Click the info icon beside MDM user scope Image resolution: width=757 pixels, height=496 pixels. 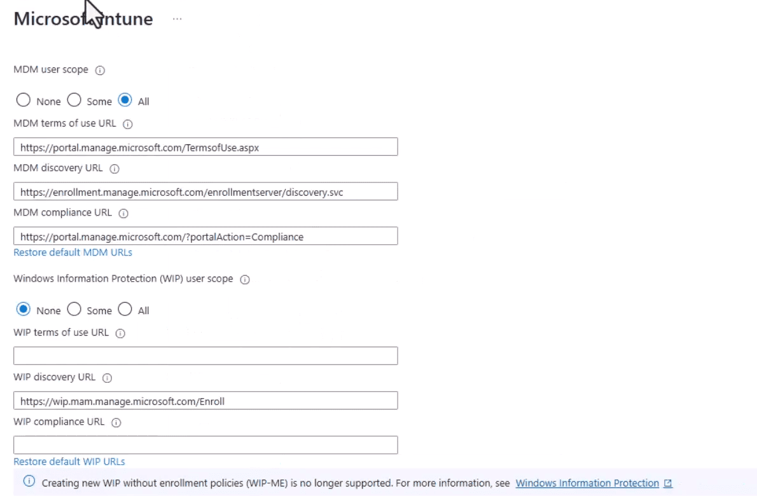(x=100, y=71)
